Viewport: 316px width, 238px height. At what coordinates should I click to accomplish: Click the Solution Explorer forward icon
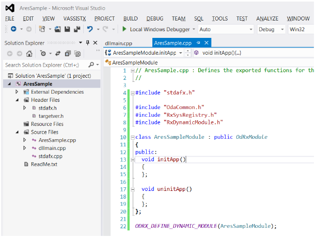(x=19, y=54)
